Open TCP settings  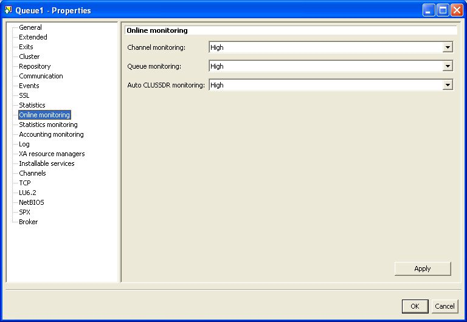[25, 183]
